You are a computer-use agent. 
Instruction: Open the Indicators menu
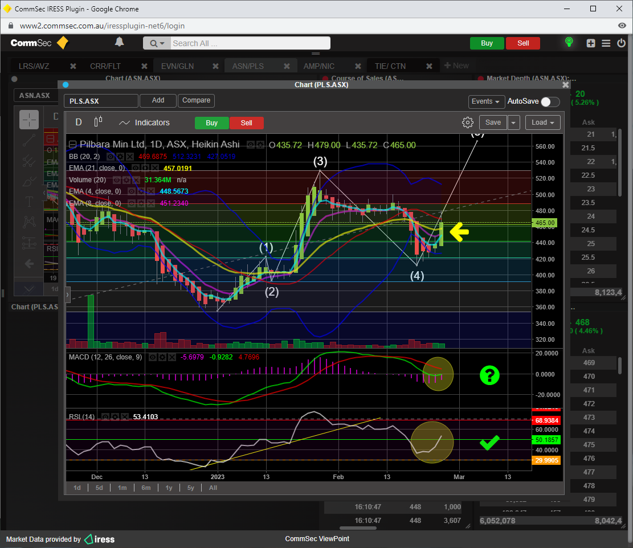coord(144,122)
